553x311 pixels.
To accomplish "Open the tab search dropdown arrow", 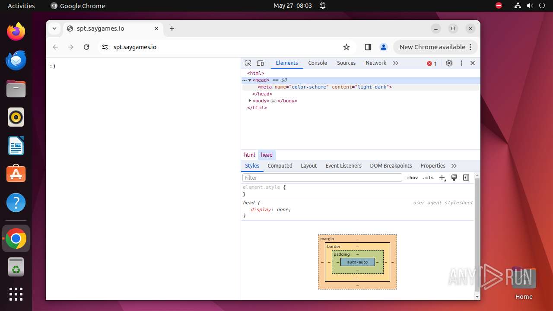I will click(54, 29).
